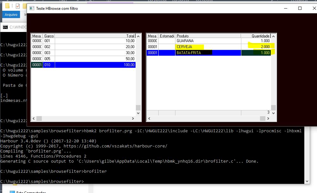
Task: Click the Teste HBrowse window title icon
Action: tap(32, 9)
